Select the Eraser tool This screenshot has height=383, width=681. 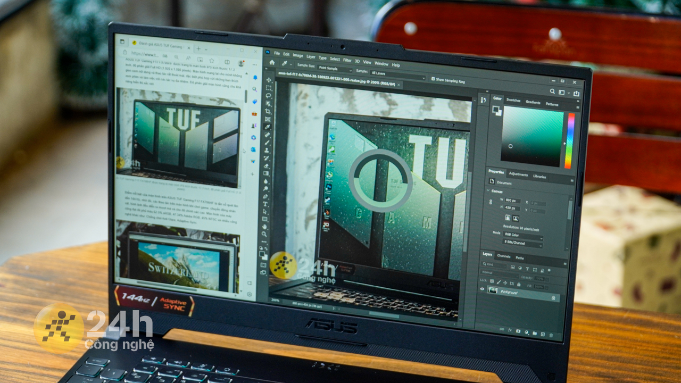coord(267,165)
